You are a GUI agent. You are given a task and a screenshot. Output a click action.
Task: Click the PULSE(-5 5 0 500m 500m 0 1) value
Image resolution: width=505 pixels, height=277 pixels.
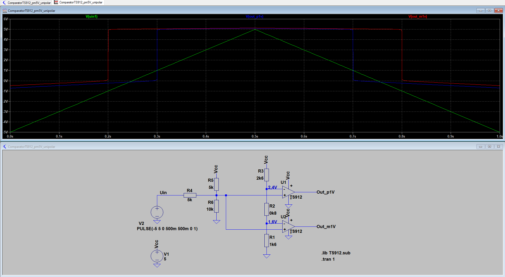[x=167, y=229]
